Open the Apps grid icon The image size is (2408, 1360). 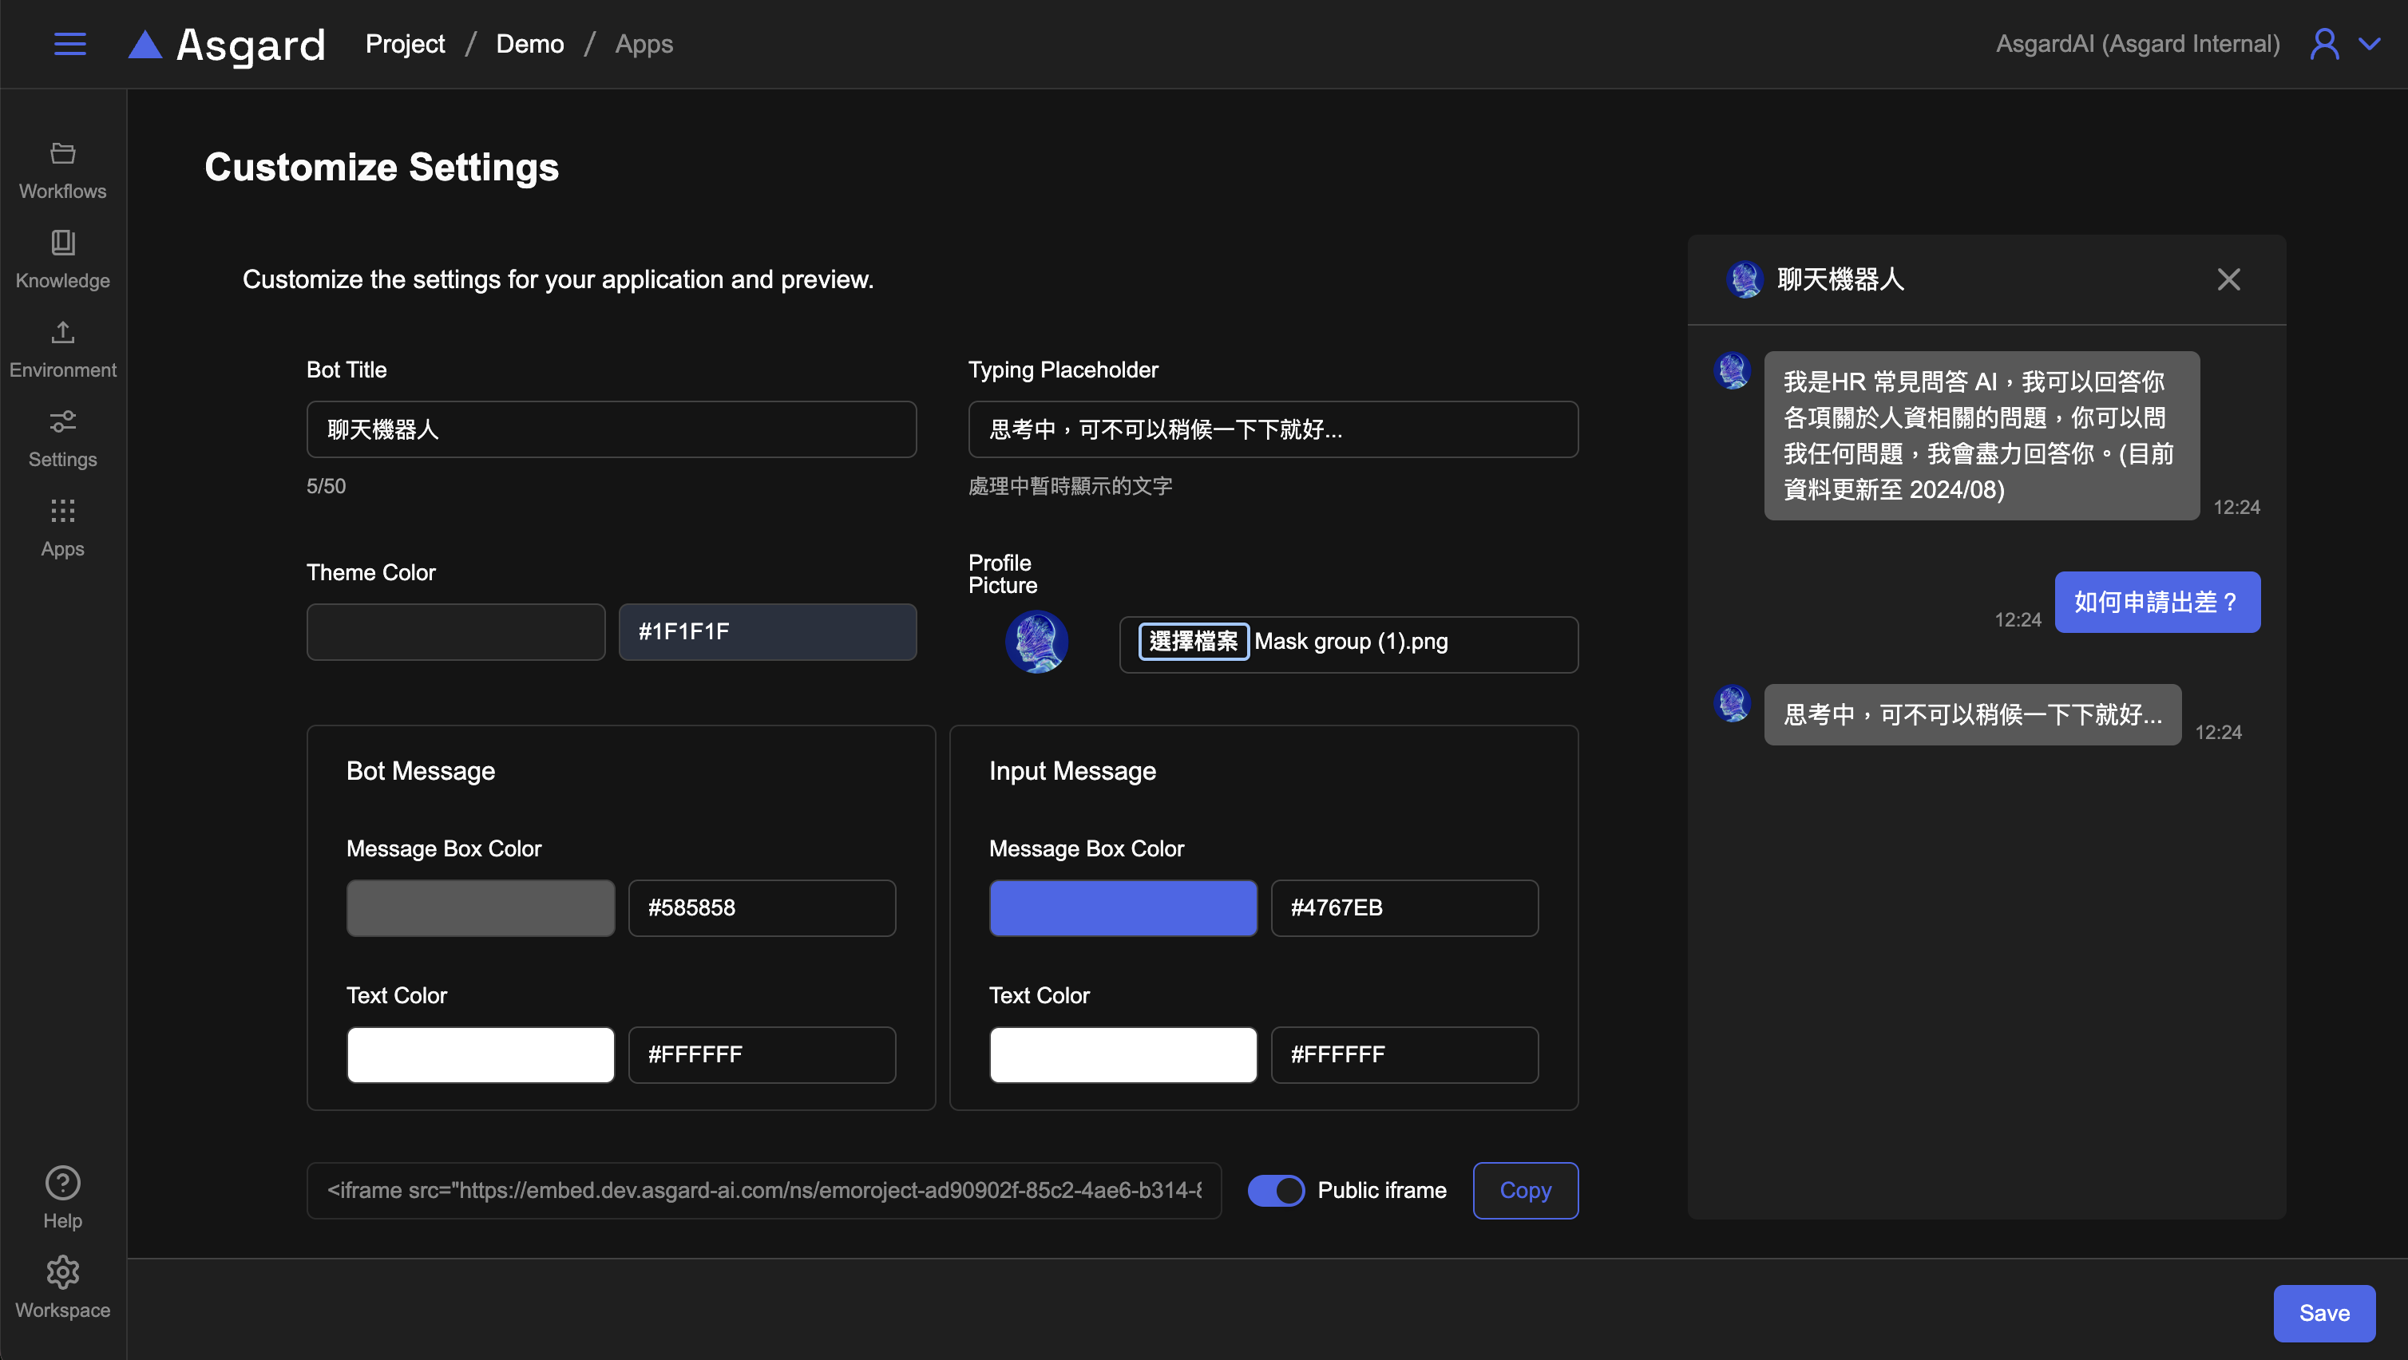pos(62,528)
